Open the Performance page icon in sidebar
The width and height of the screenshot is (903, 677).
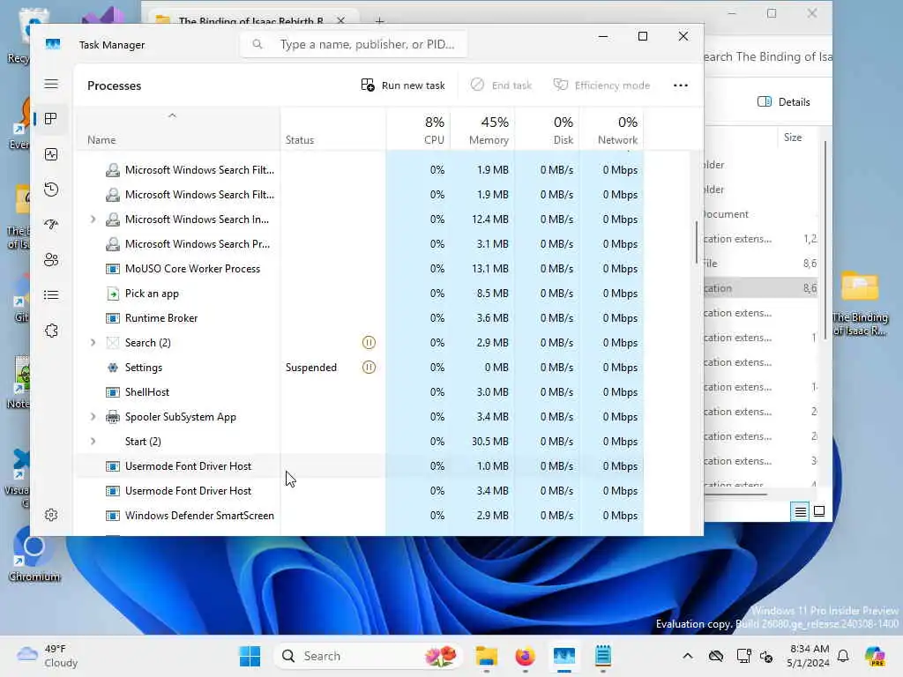tap(51, 154)
